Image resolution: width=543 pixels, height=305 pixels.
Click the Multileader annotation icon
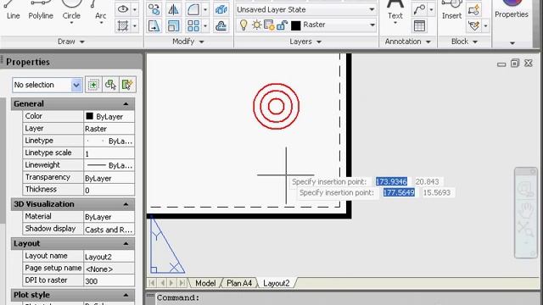[419, 9]
